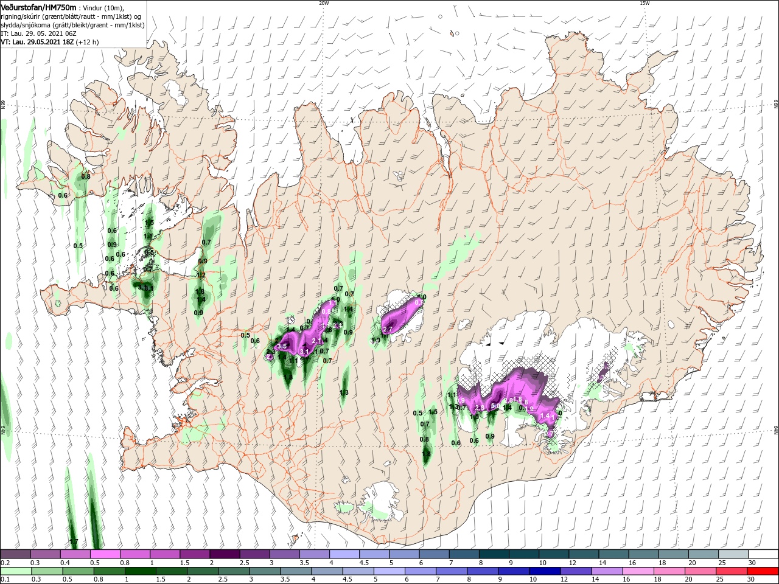Pick lower legend bar swatch labeled 0.5
This screenshot has width=779, height=584.
click(79, 571)
